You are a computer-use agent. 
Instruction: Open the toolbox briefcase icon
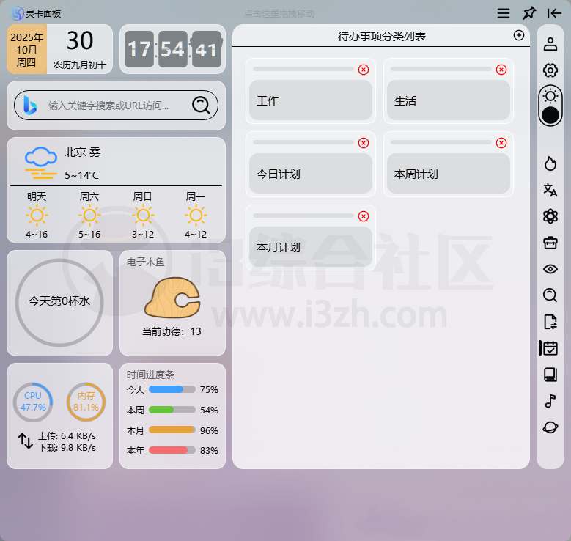point(550,243)
